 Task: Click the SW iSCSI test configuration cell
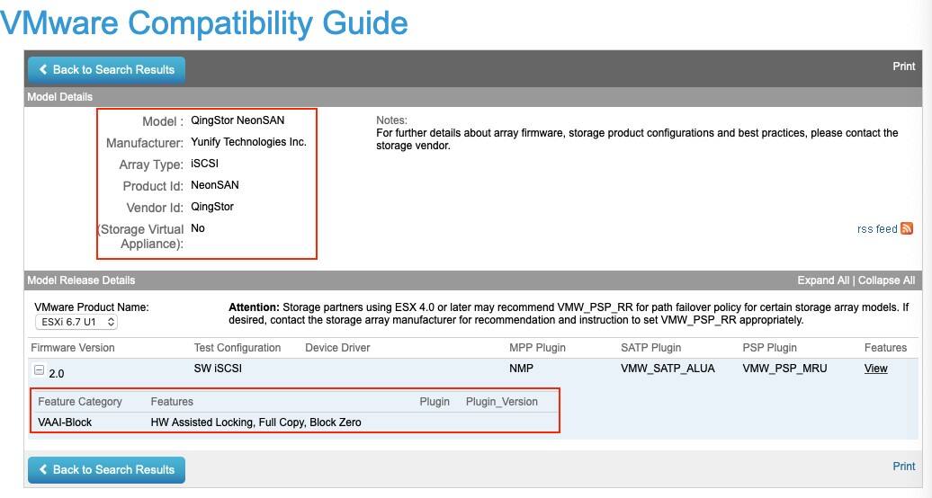click(x=218, y=369)
